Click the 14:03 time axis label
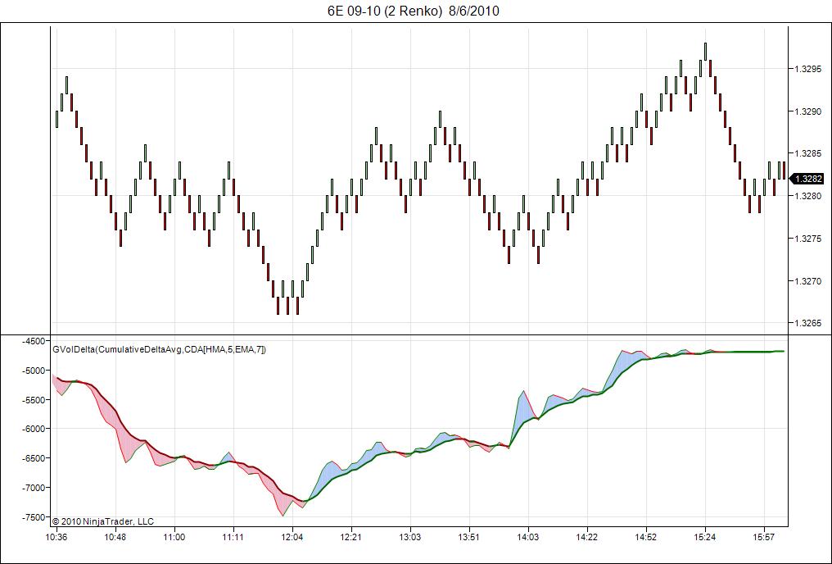The image size is (832, 564). click(x=527, y=537)
